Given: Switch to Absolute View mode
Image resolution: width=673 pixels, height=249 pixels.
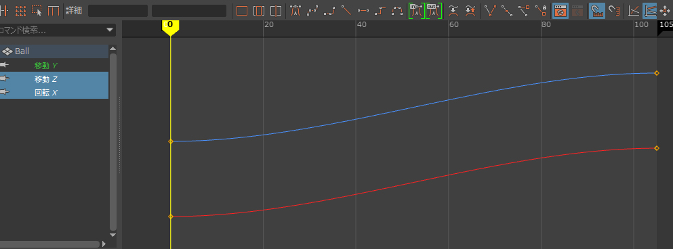Looking at the screenshot, I should (x=634, y=11).
